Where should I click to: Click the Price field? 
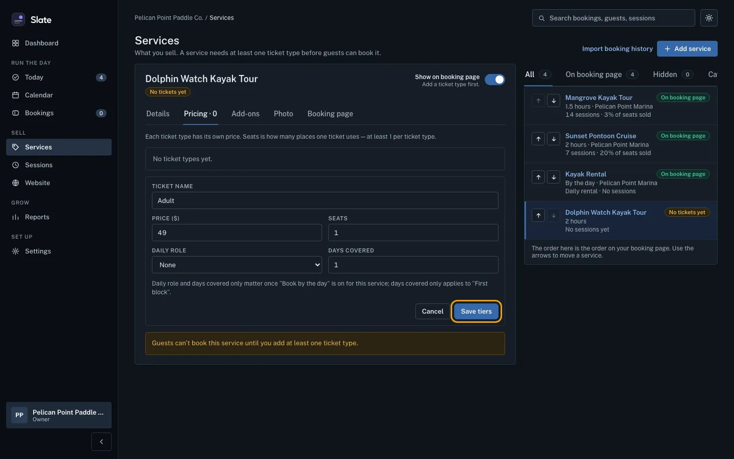click(x=237, y=233)
